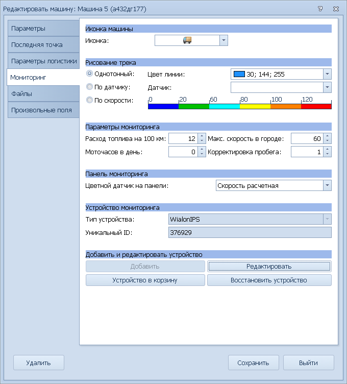The height and width of the screenshot is (384, 347).
Task: Open the Произвольные поля tab
Action: tap(43, 110)
